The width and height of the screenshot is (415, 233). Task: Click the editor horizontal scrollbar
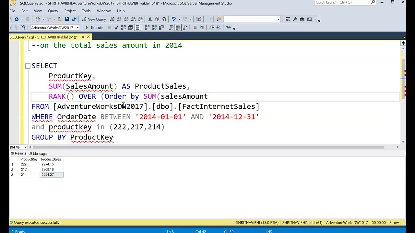coord(208,147)
